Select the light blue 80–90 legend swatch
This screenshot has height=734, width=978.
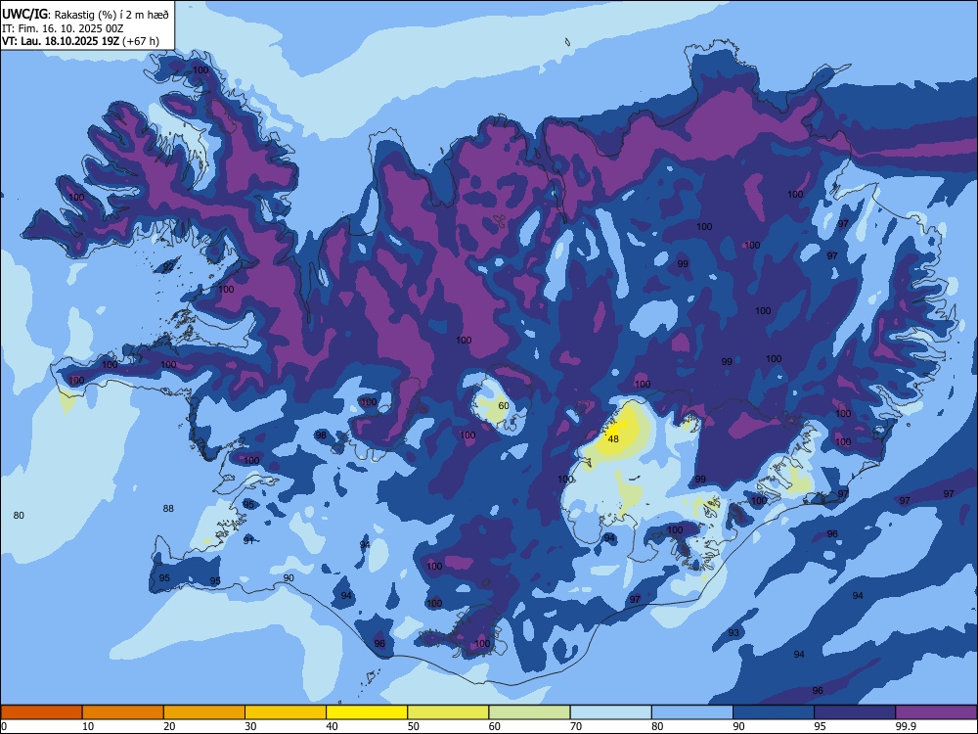pos(692,712)
